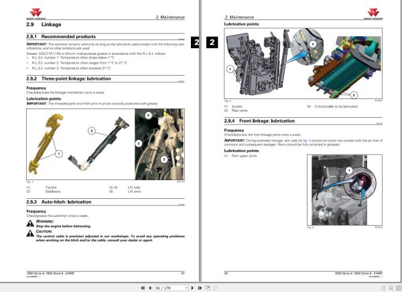This screenshot has width=402, height=292.
Task: Select the two-page facing layout view
Action: coord(399,288)
